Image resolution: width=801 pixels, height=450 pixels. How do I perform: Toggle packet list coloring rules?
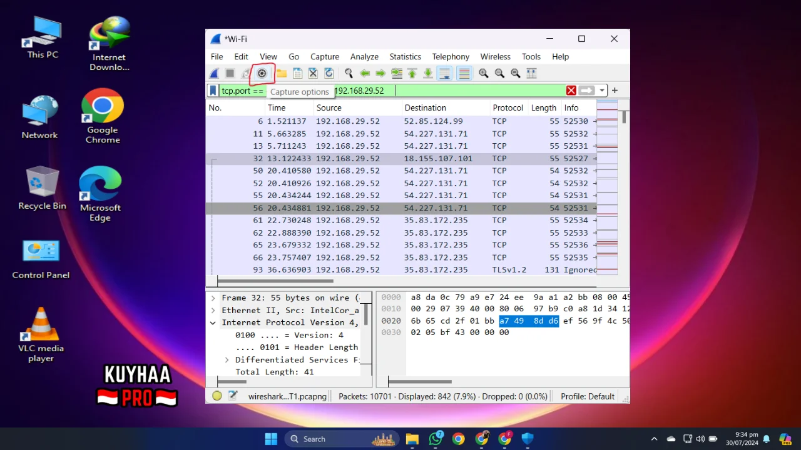(464, 73)
